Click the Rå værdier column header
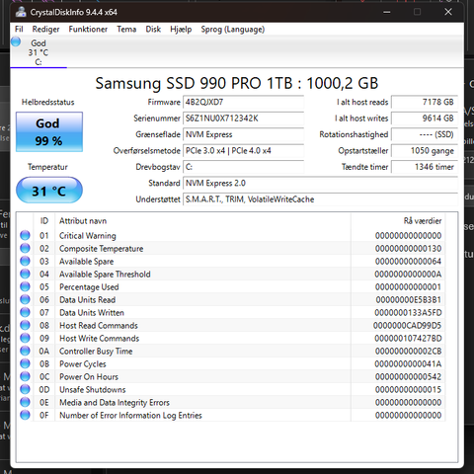 tap(423, 221)
